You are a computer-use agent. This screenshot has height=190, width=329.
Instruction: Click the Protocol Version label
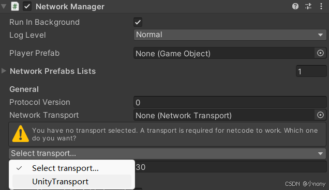(40, 102)
